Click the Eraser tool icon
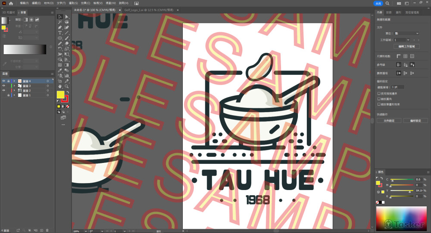Screen dimensions: 431x233 [x=67, y=43]
